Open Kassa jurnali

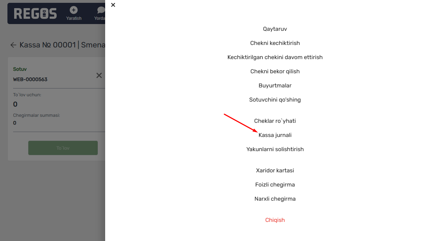(x=275, y=135)
